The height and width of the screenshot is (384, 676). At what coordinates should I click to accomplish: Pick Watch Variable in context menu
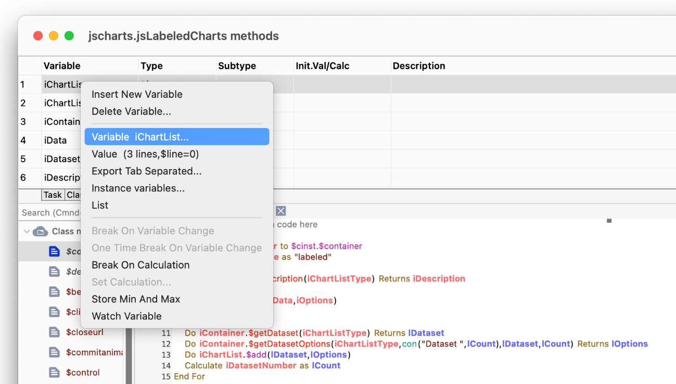[126, 316]
